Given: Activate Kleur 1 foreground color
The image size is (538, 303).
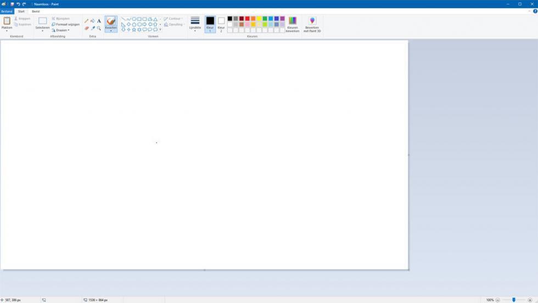Looking at the screenshot, I should [210, 24].
